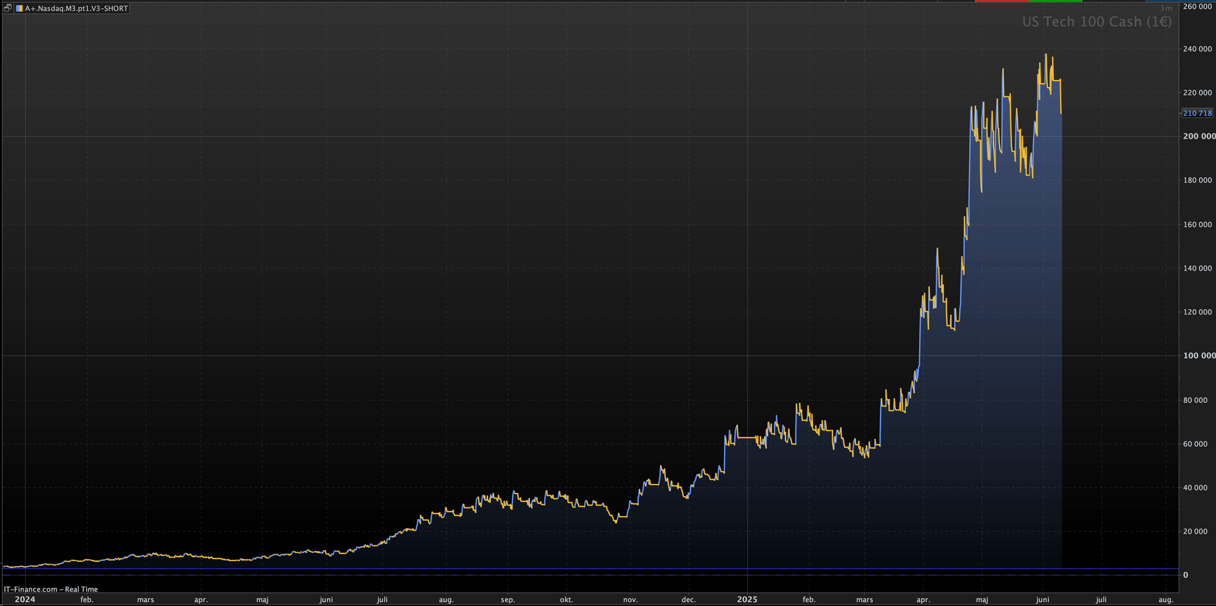Select the 210 718 current value label
Screen dimensions: 1216x606
1197,113
